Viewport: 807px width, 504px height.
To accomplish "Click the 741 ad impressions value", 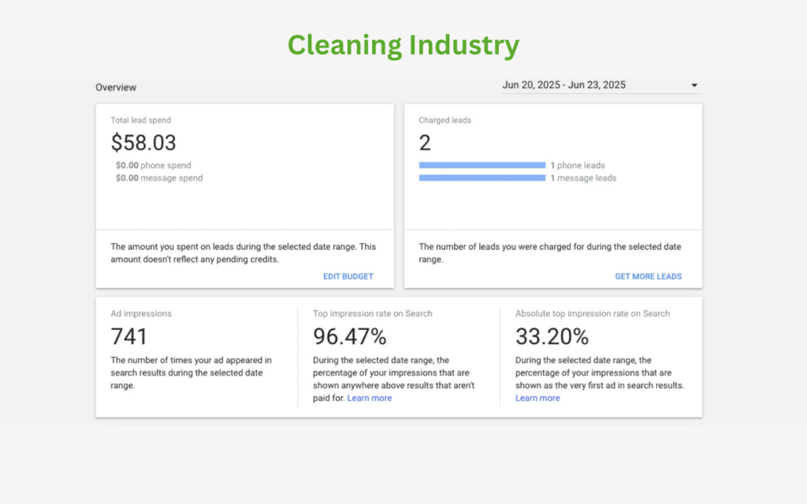I will 128,336.
